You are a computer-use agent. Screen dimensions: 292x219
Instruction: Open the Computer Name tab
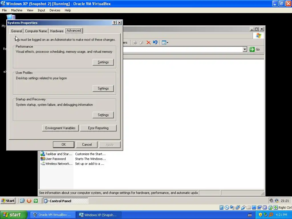36,31
